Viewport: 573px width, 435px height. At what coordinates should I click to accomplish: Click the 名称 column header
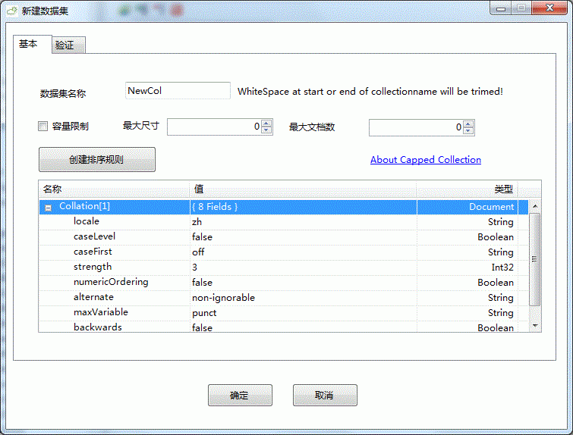(114, 189)
